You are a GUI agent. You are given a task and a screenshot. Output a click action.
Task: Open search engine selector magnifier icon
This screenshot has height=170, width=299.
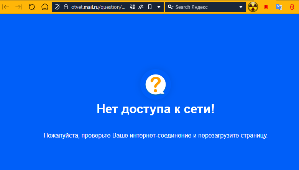pos(171,7)
